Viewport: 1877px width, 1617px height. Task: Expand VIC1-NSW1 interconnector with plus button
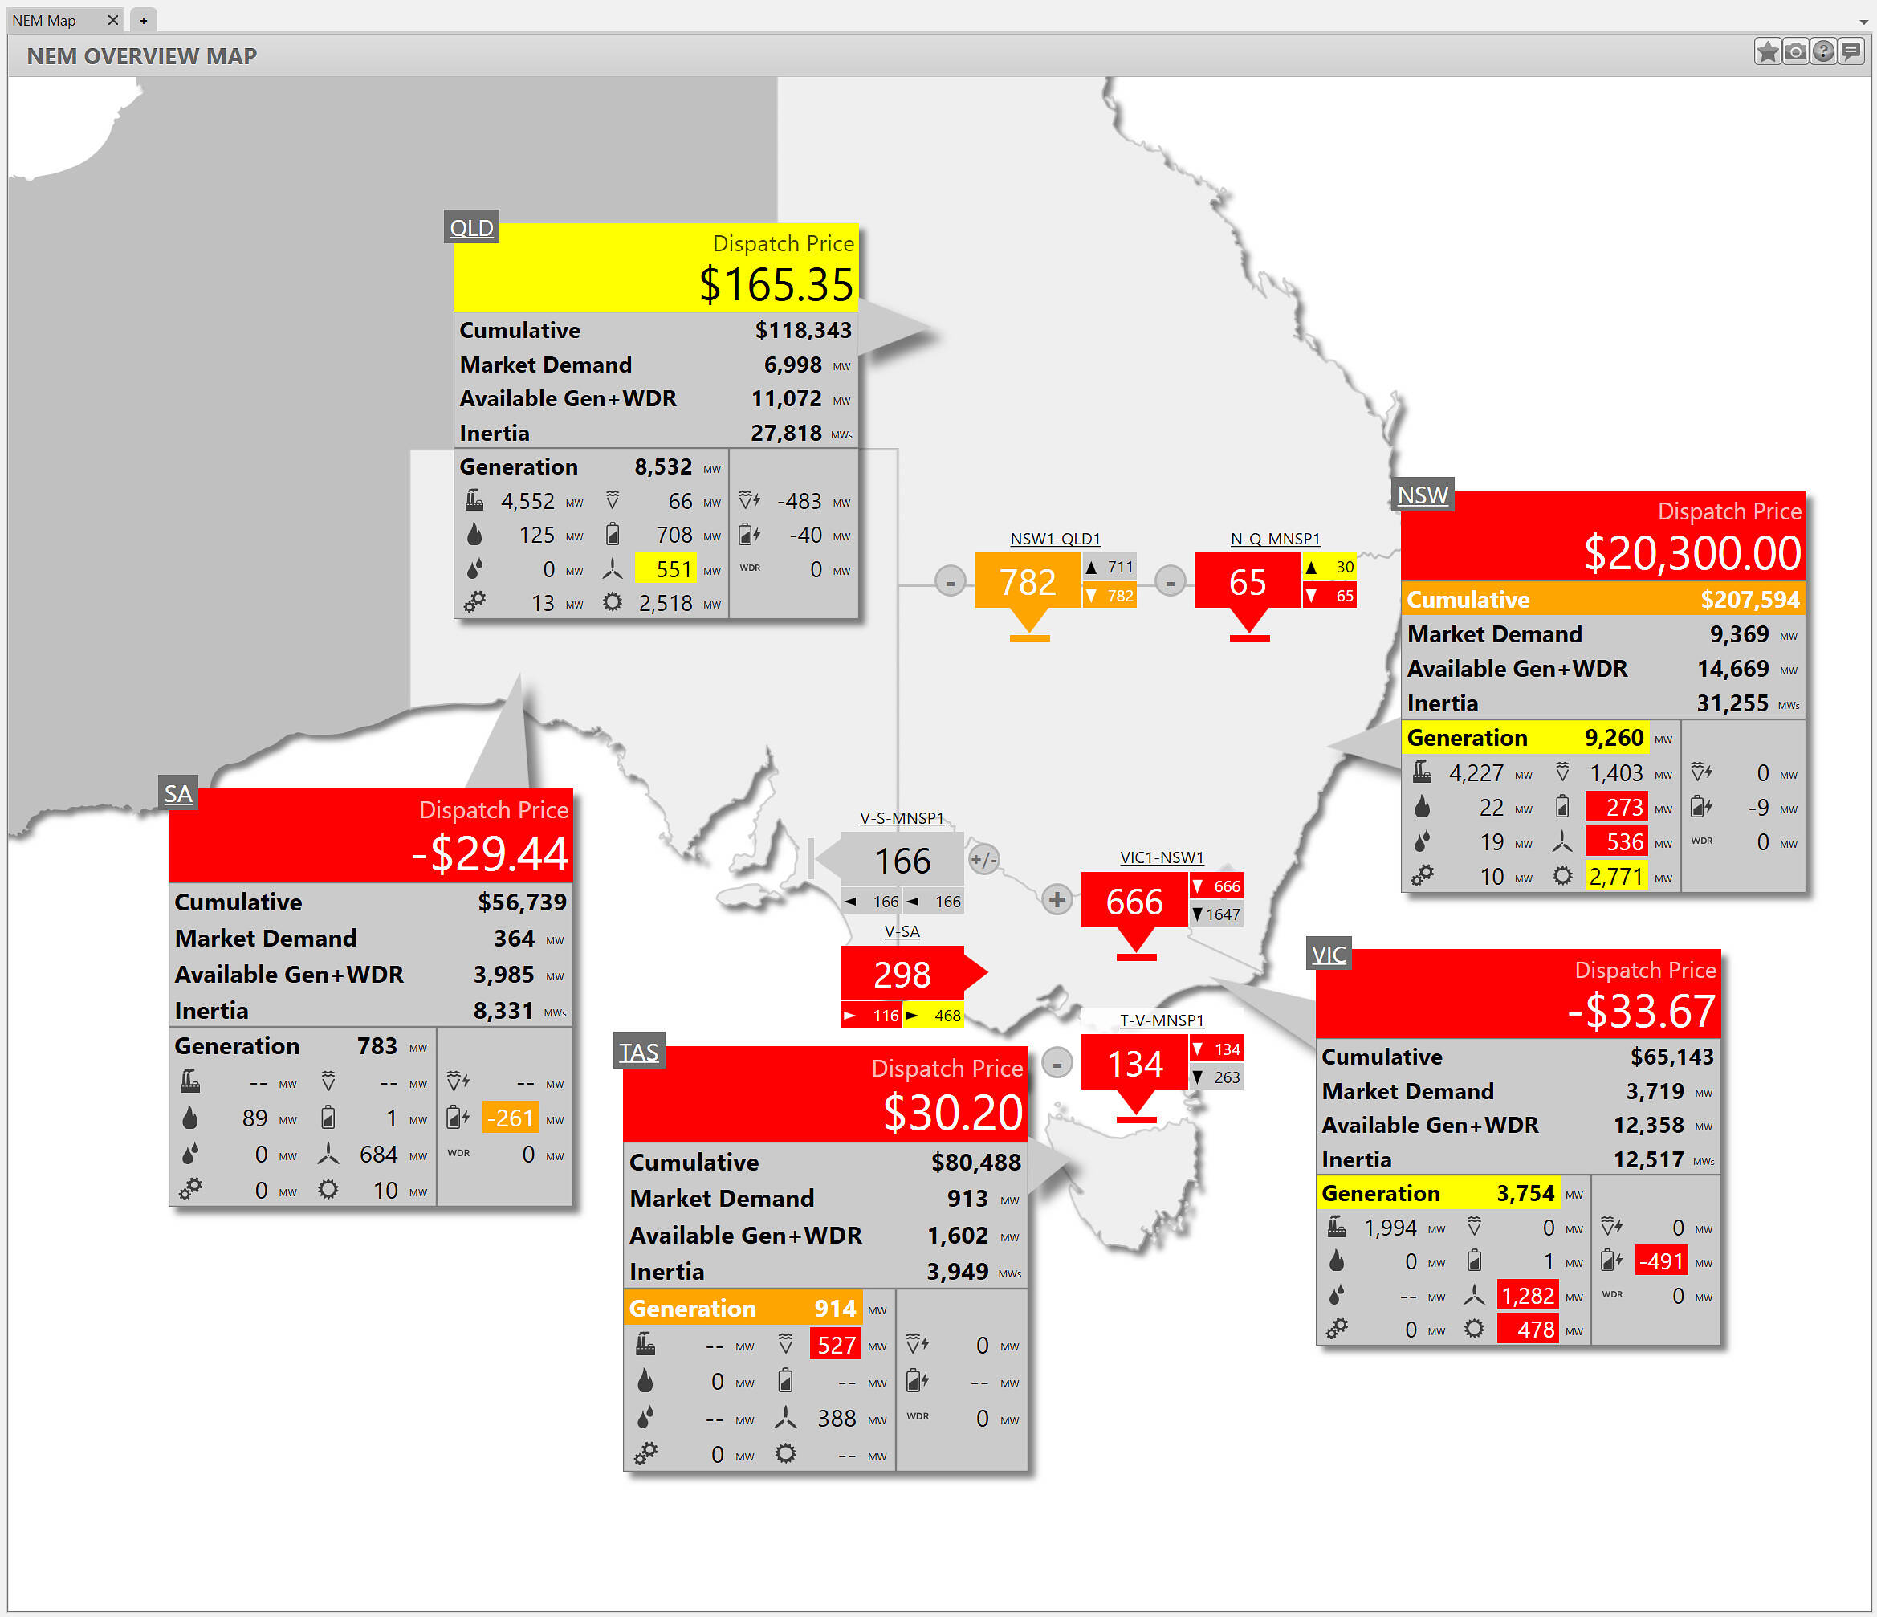tap(1057, 899)
